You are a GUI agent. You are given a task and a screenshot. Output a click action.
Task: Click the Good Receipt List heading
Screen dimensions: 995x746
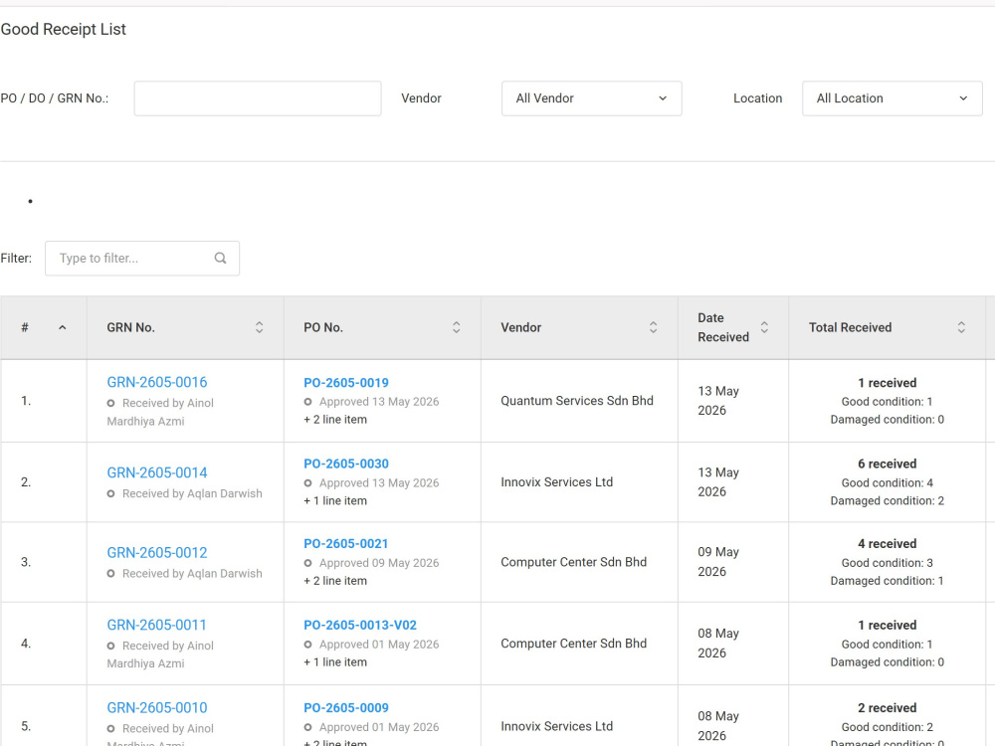point(64,29)
